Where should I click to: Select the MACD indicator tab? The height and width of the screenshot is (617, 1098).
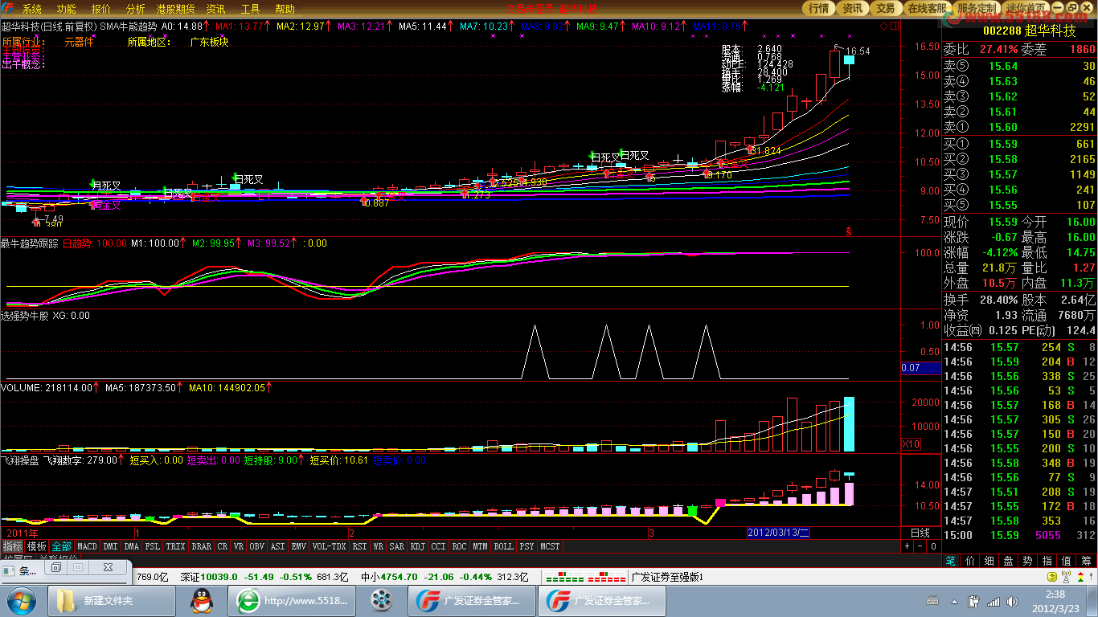[x=87, y=546]
